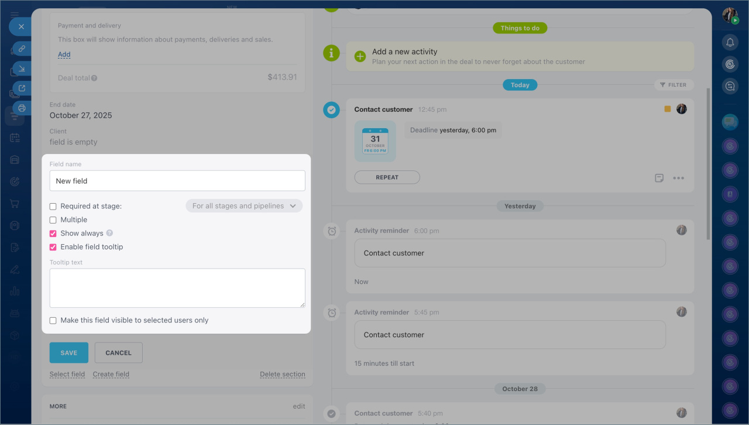This screenshot has width=749, height=425.
Task: Click the orange color marker on the activity
Action: (x=668, y=109)
